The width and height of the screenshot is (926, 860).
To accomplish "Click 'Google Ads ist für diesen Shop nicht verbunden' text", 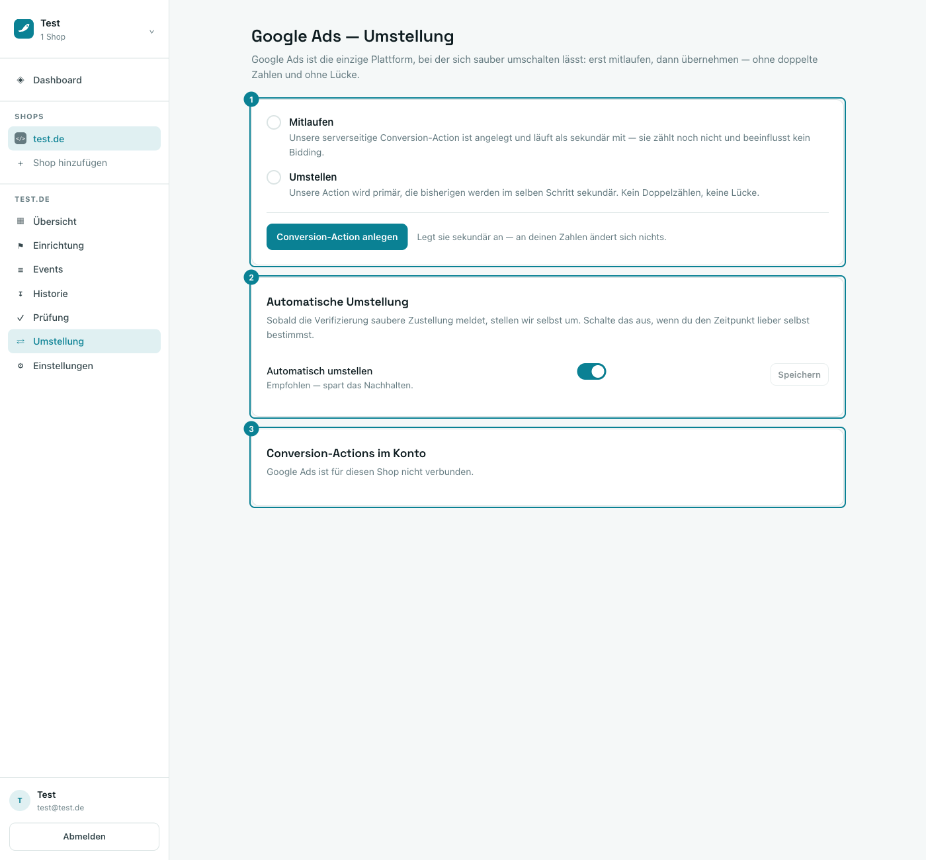I will click(x=370, y=472).
